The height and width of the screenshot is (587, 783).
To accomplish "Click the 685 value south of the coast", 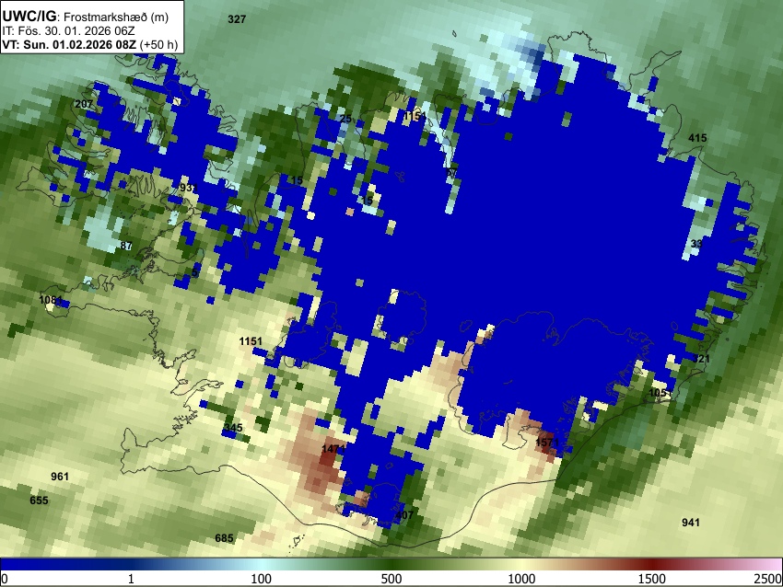I will click(x=224, y=538).
